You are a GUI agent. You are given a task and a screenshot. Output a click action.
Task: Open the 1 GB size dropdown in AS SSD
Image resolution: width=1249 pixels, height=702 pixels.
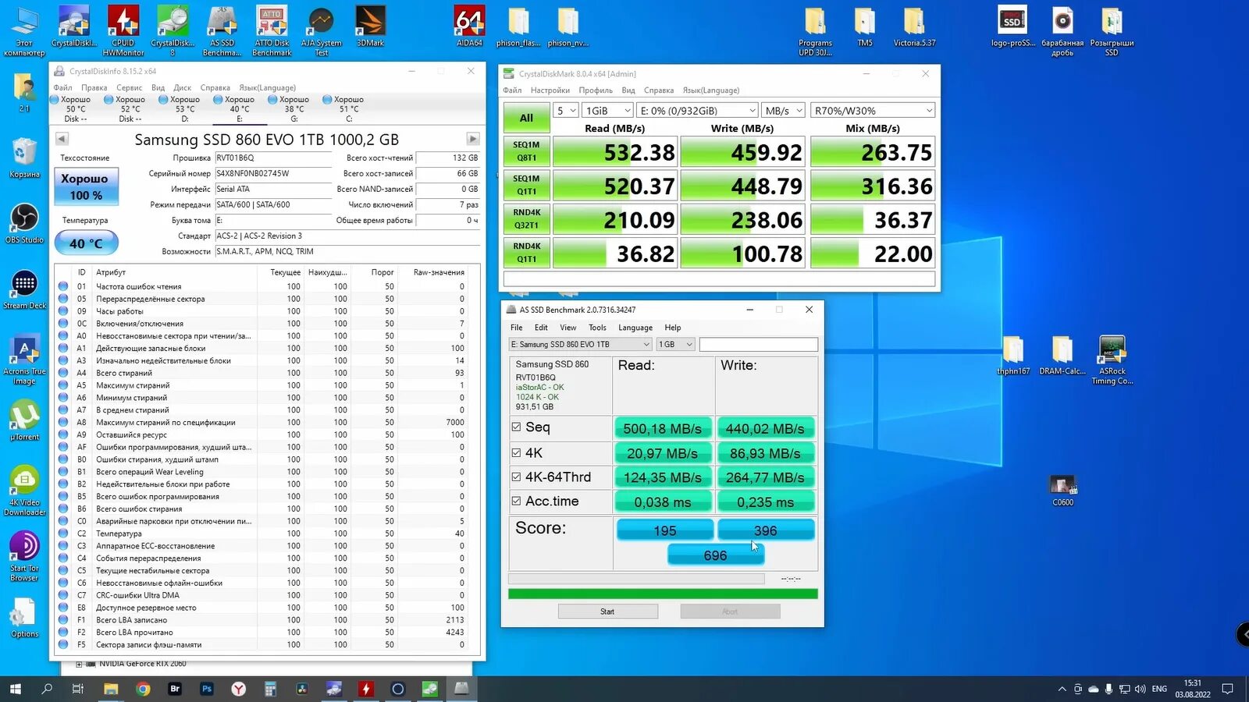675,344
